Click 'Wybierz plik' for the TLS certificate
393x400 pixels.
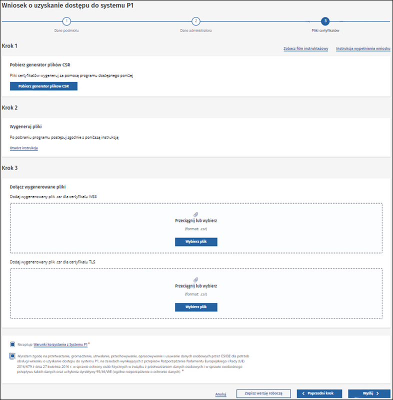196,307
